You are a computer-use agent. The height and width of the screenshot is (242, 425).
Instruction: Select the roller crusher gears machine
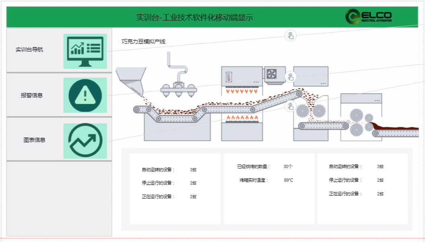[x=361, y=121]
